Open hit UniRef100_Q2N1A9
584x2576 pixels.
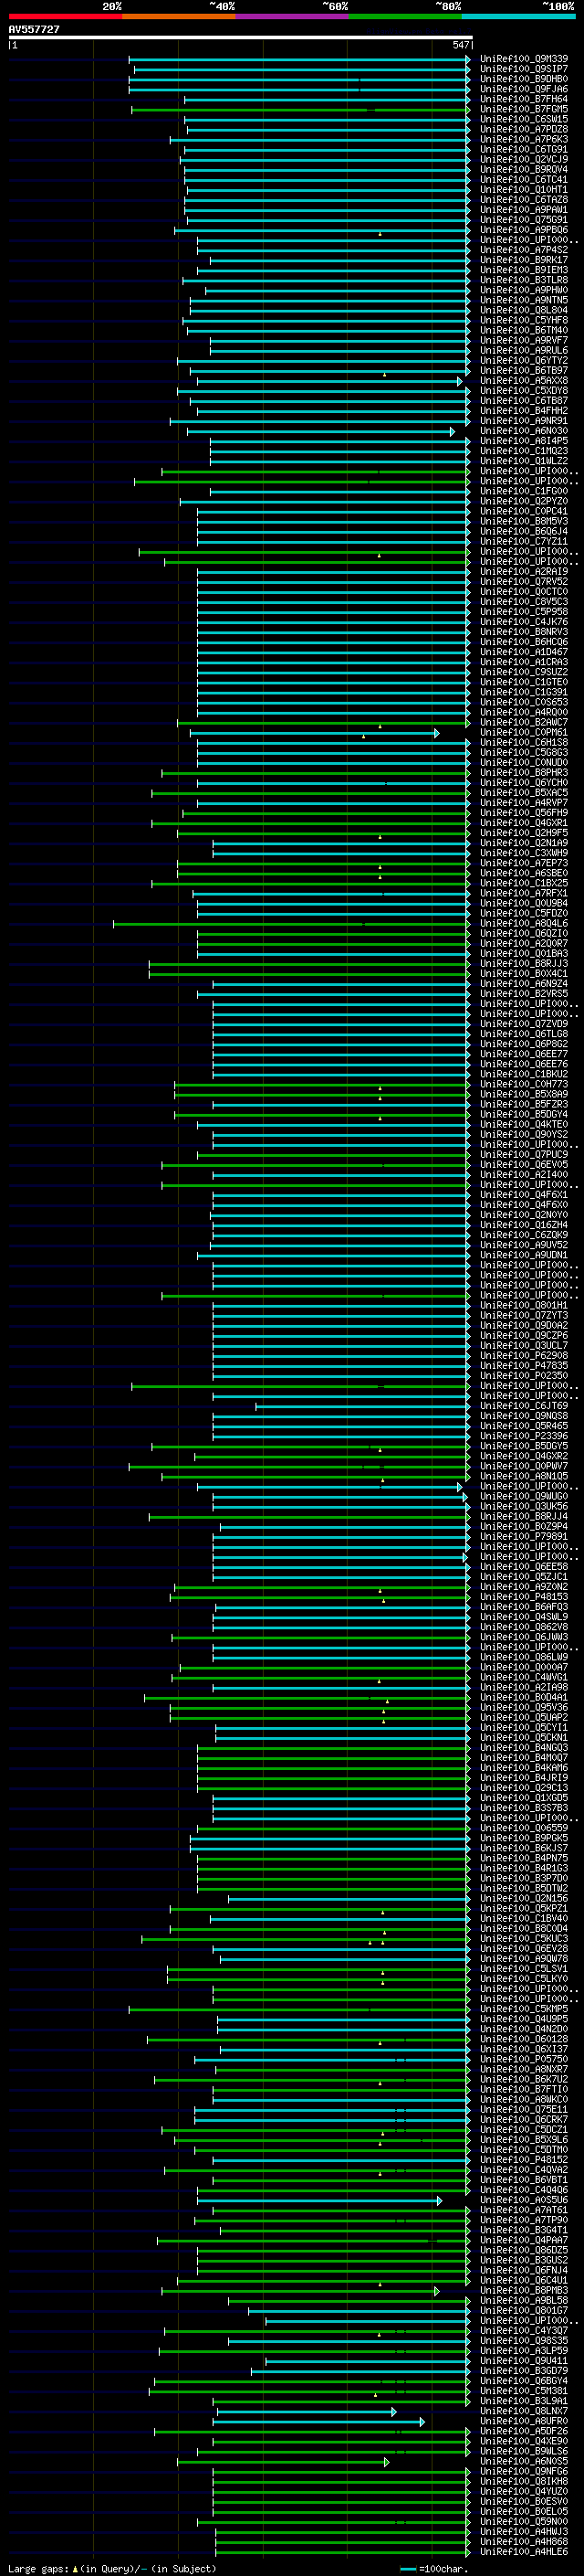point(524,843)
